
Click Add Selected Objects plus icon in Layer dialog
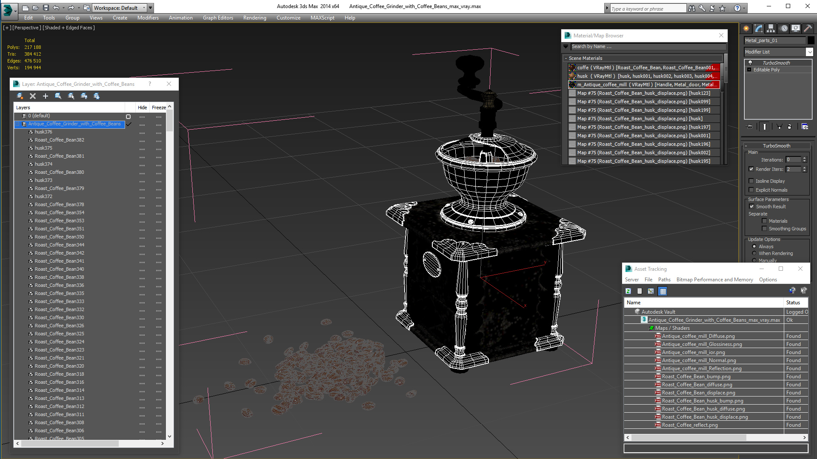pyautogui.click(x=46, y=96)
